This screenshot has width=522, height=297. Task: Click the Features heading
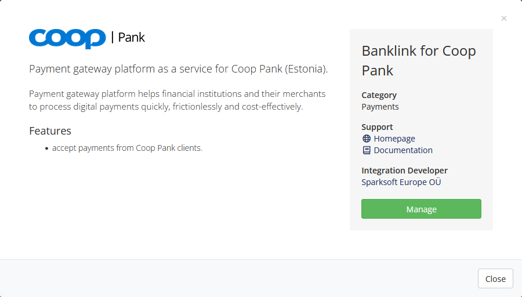(50, 131)
